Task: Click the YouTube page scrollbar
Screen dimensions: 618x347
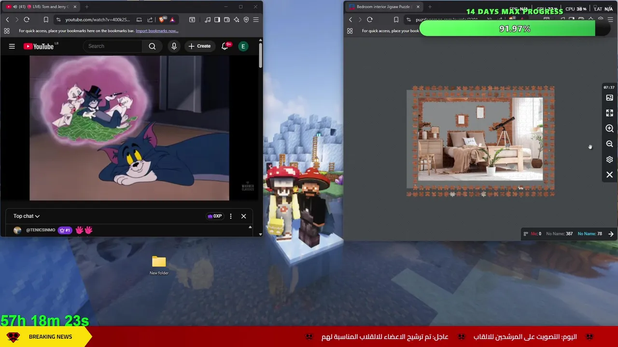Action: [x=260, y=55]
